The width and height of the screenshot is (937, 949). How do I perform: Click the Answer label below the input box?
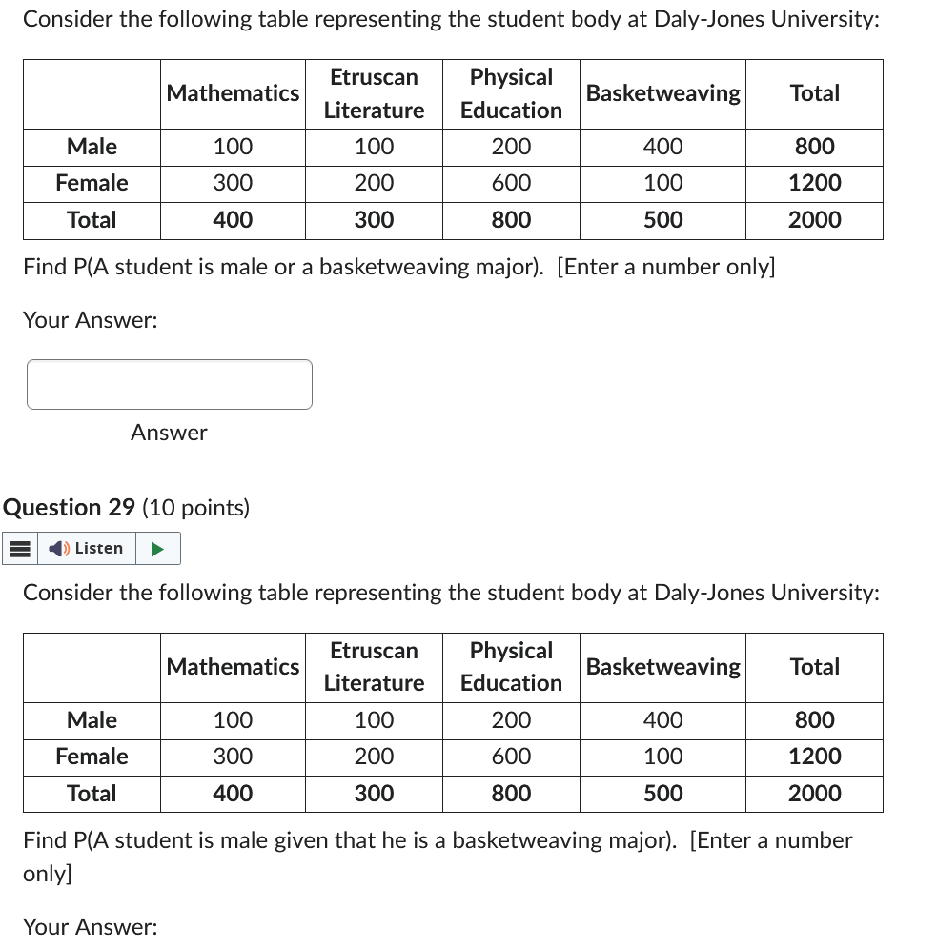coord(168,433)
